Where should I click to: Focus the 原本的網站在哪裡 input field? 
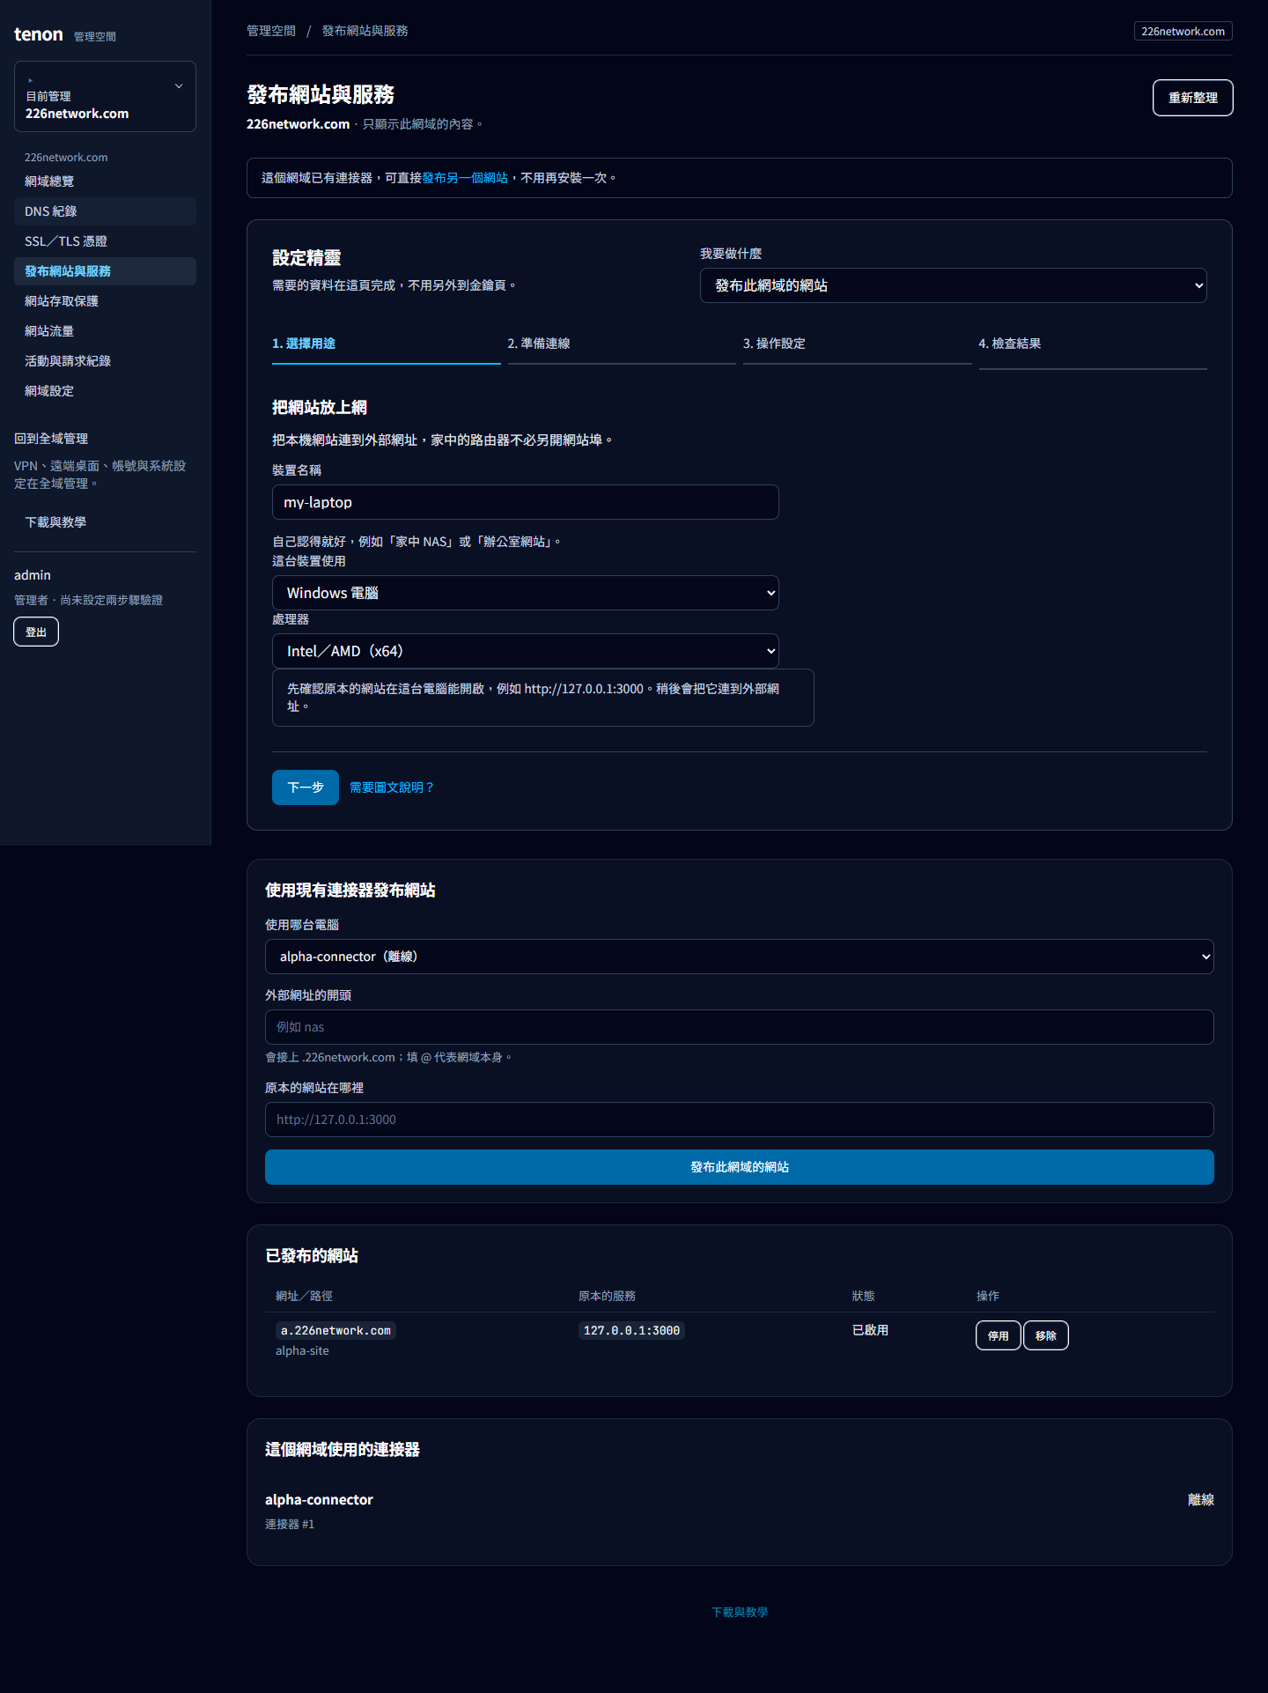coord(739,1120)
